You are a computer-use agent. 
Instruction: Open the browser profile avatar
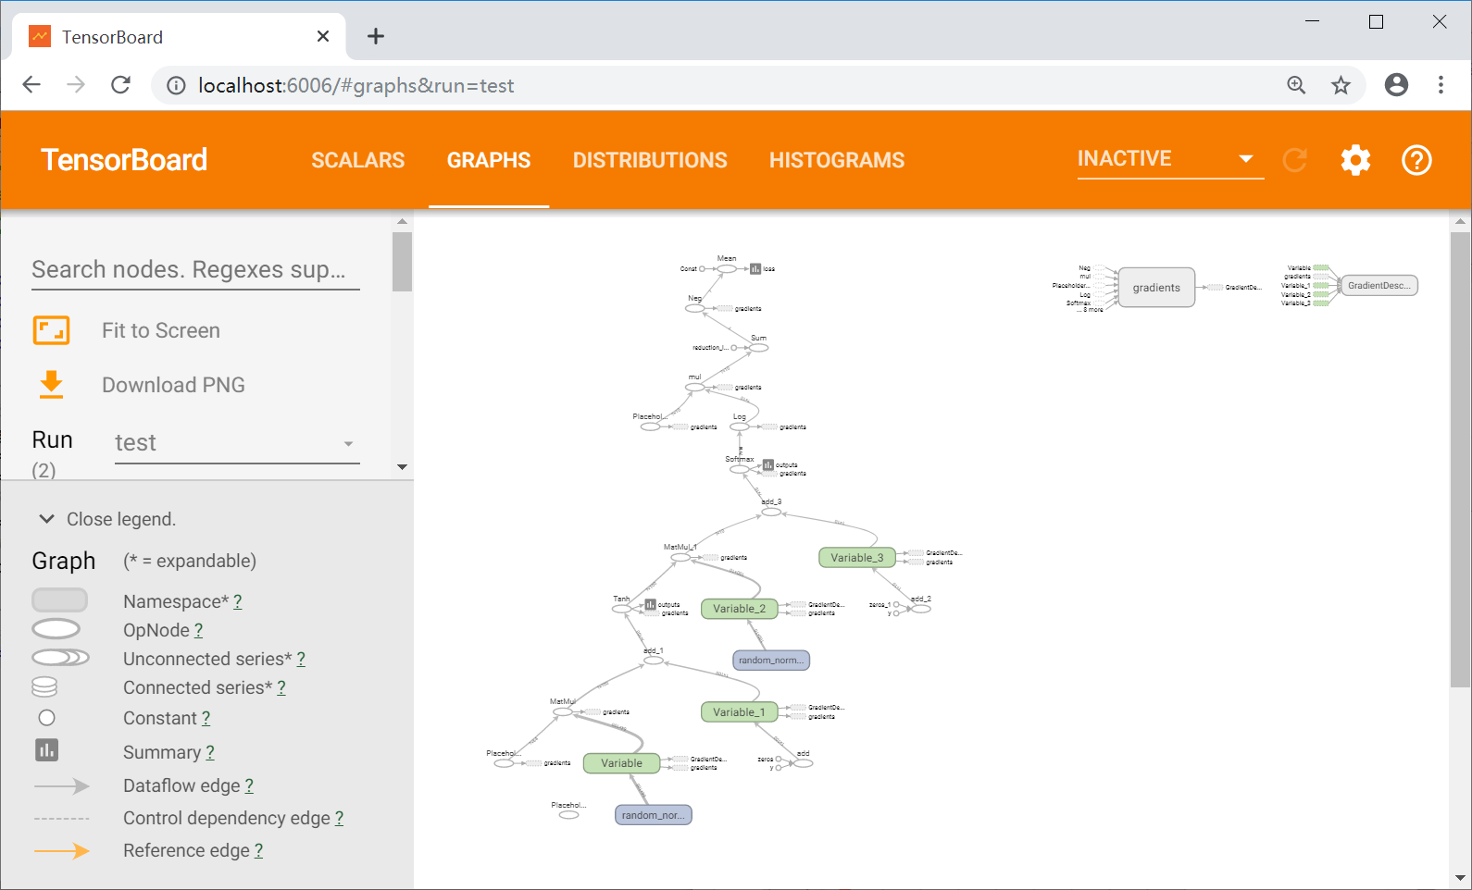pyautogui.click(x=1396, y=85)
